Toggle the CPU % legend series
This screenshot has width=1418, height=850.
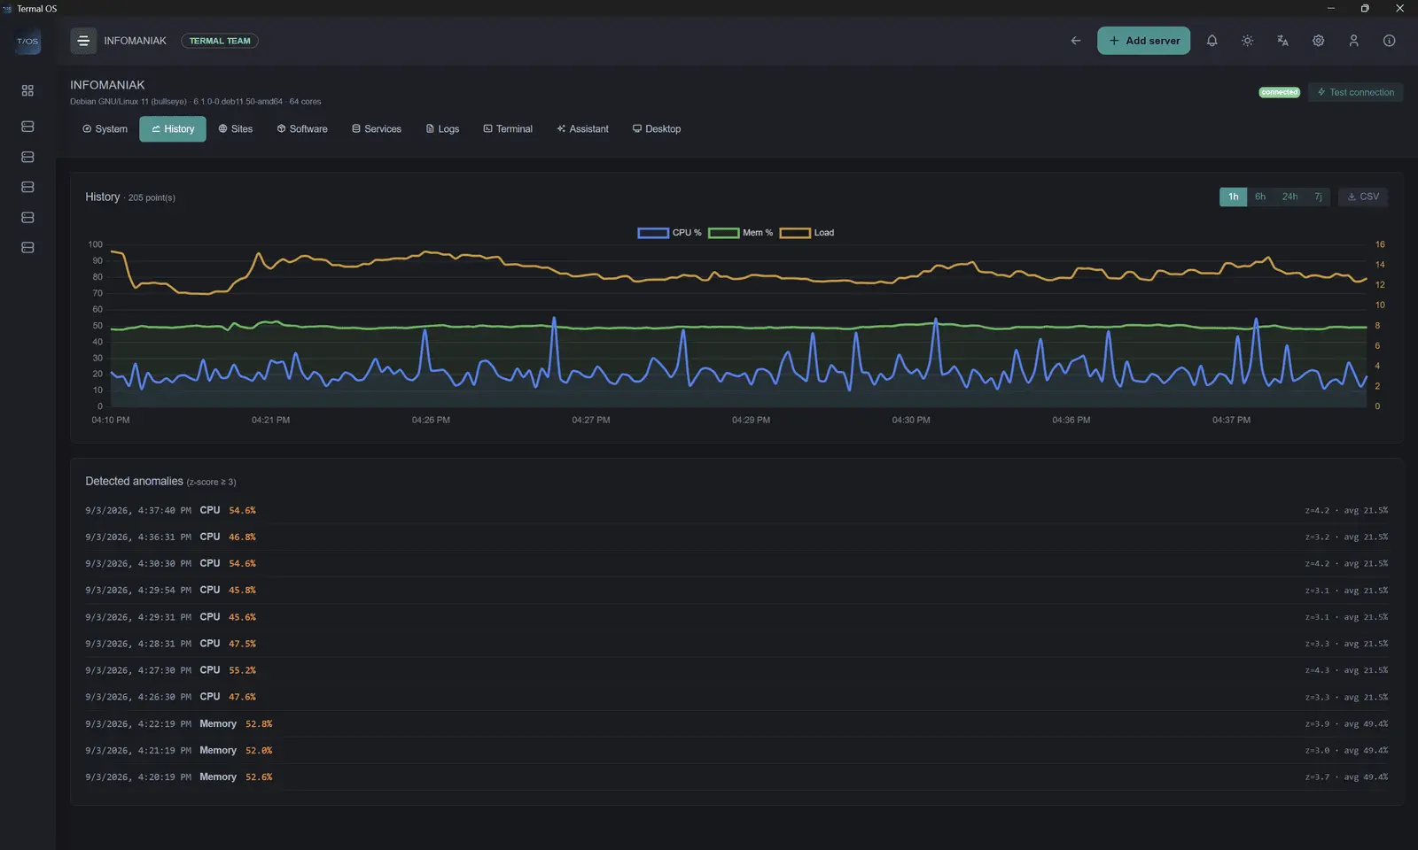pyautogui.click(x=669, y=233)
